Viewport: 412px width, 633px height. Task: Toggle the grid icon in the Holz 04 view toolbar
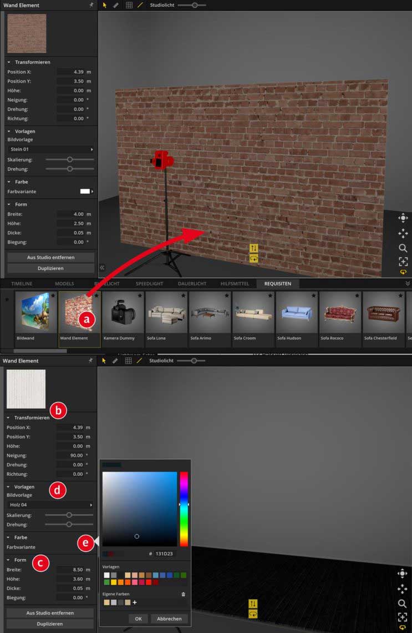(x=128, y=360)
